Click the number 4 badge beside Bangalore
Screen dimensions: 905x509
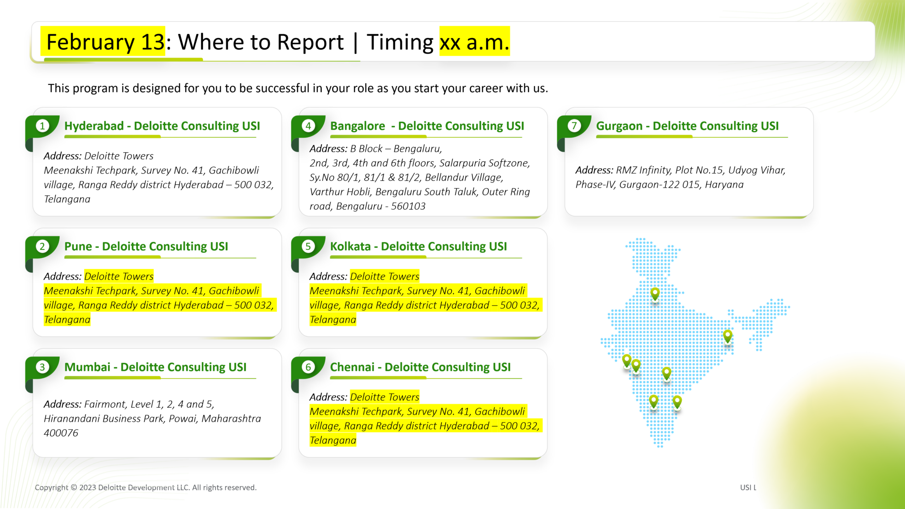(308, 126)
